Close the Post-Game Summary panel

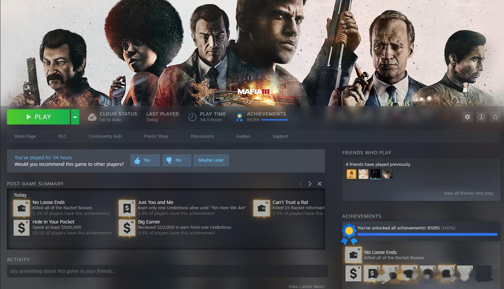coord(320,184)
